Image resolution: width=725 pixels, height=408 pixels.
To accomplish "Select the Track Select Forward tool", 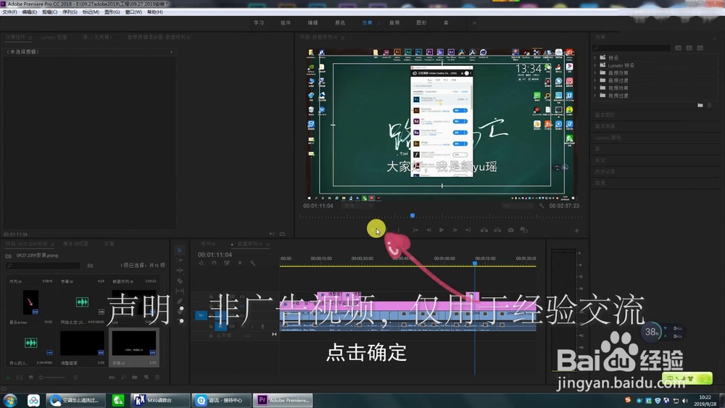I will pyautogui.click(x=180, y=260).
